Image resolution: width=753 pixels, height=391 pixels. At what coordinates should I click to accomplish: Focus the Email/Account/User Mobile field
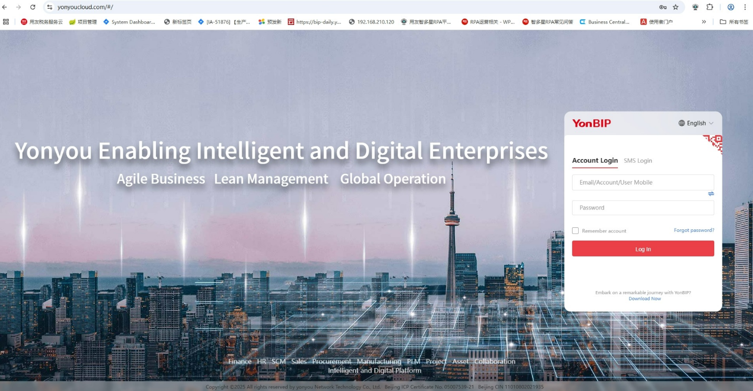click(642, 183)
